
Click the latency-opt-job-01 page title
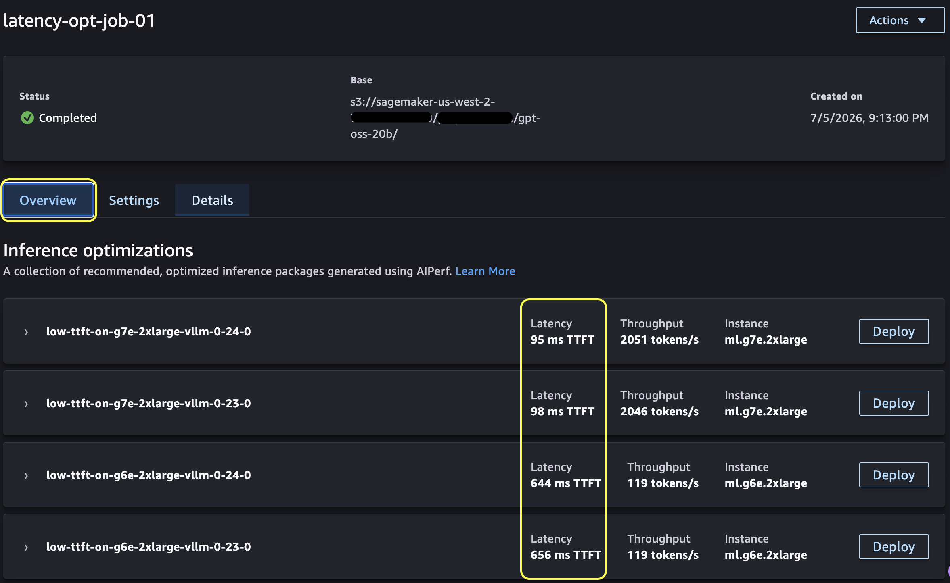[79, 21]
